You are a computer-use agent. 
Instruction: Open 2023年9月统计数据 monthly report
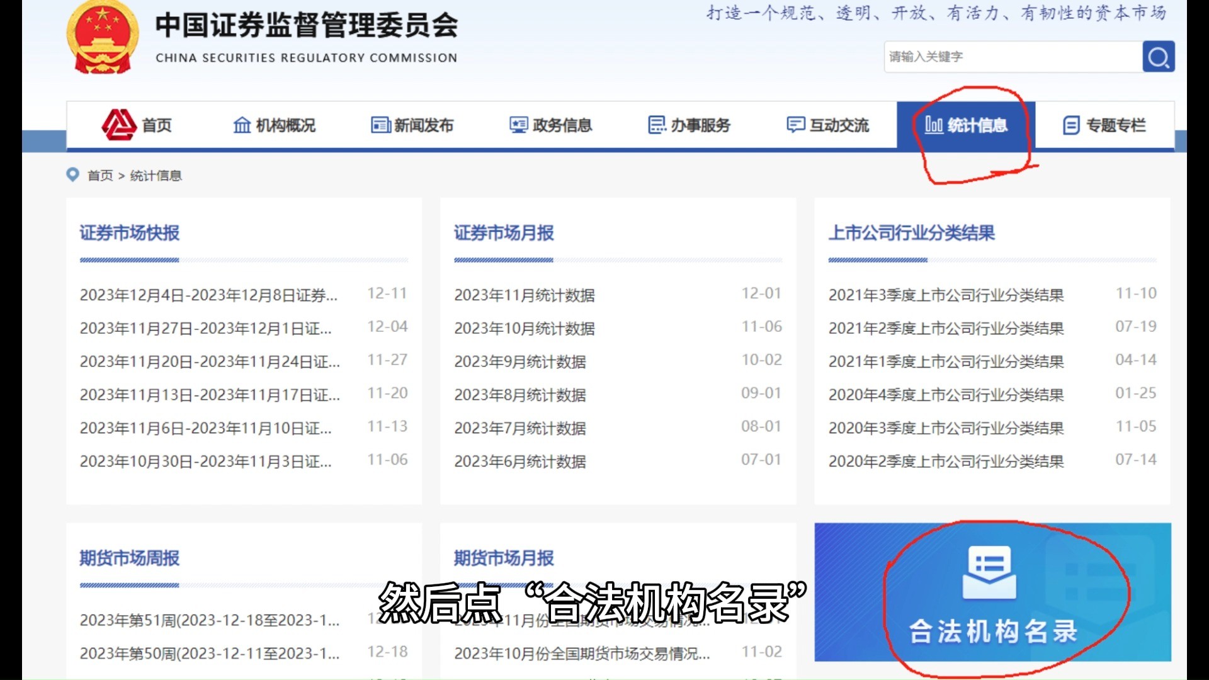coord(520,361)
